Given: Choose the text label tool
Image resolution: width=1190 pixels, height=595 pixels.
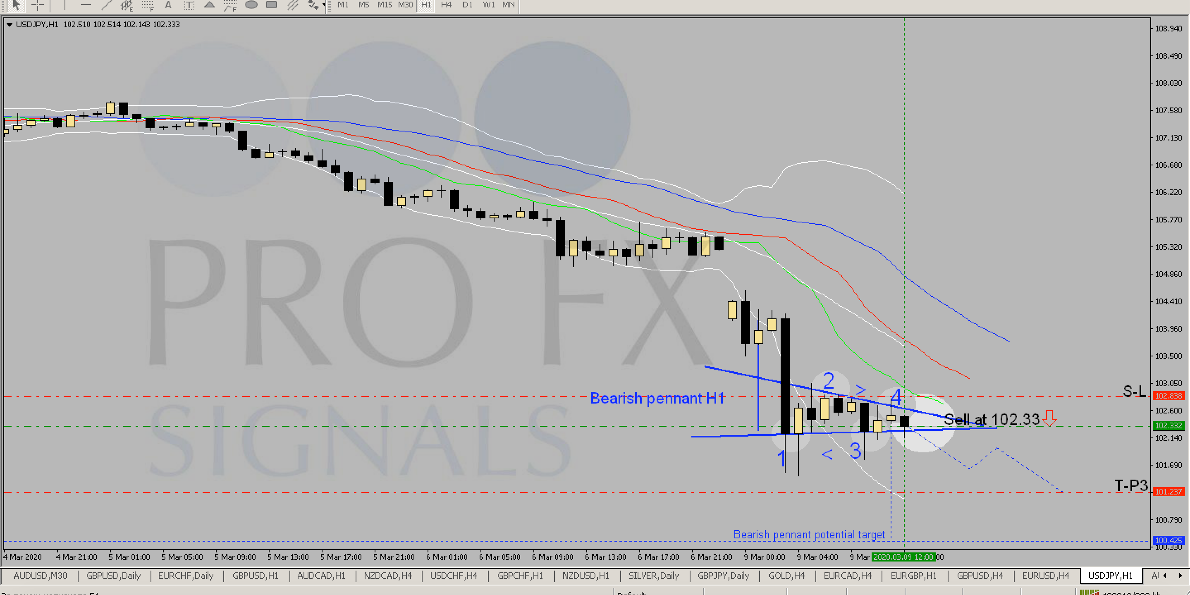Looking at the screenshot, I should (x=189, y=5).
